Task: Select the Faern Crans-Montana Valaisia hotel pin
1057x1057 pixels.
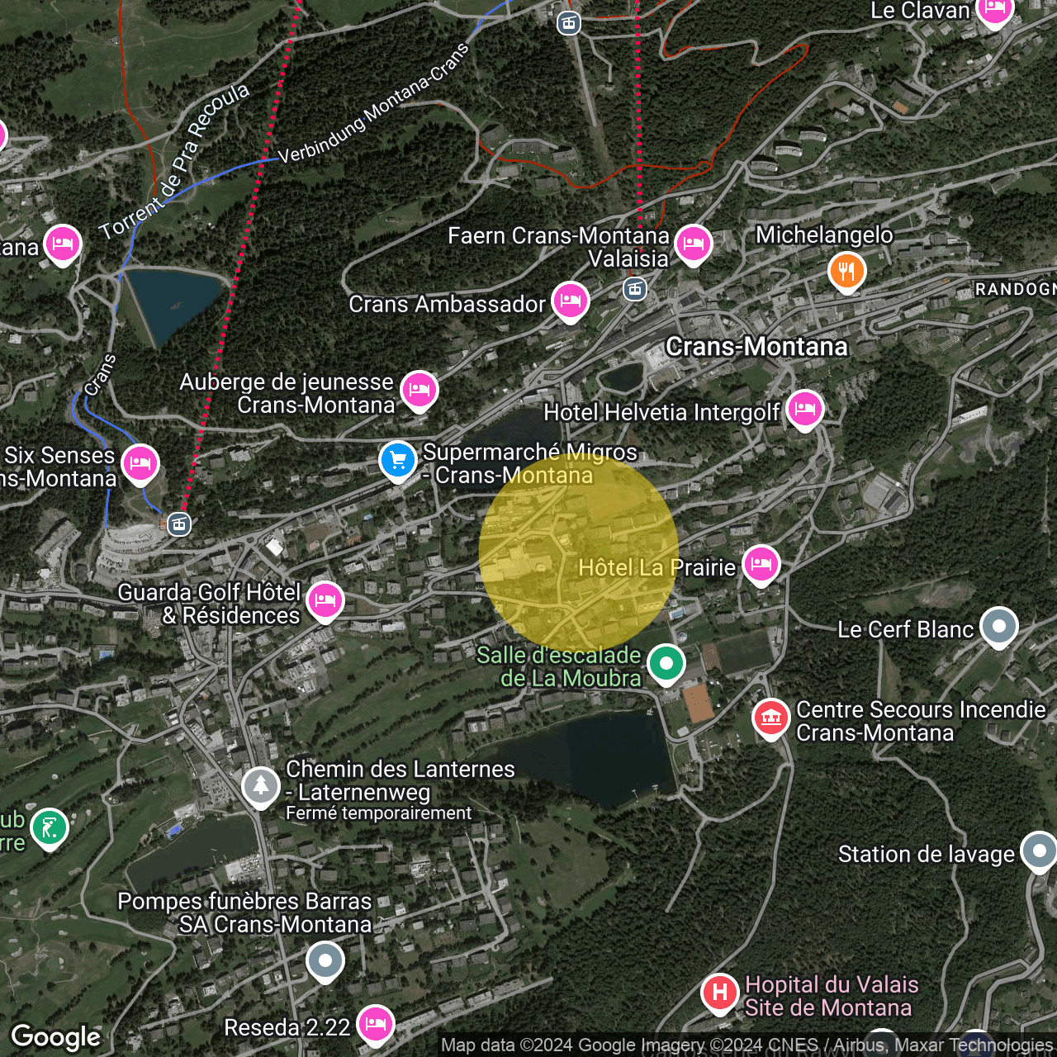Action: 693,244
